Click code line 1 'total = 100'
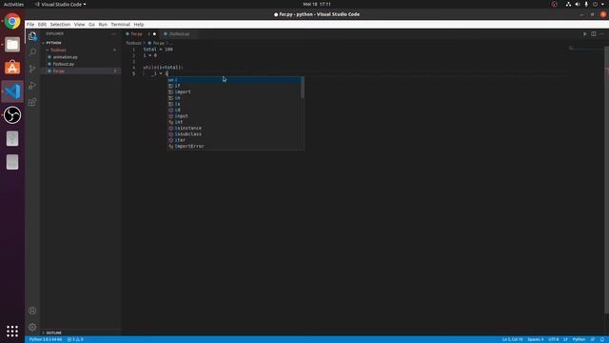 pos(158,50)
